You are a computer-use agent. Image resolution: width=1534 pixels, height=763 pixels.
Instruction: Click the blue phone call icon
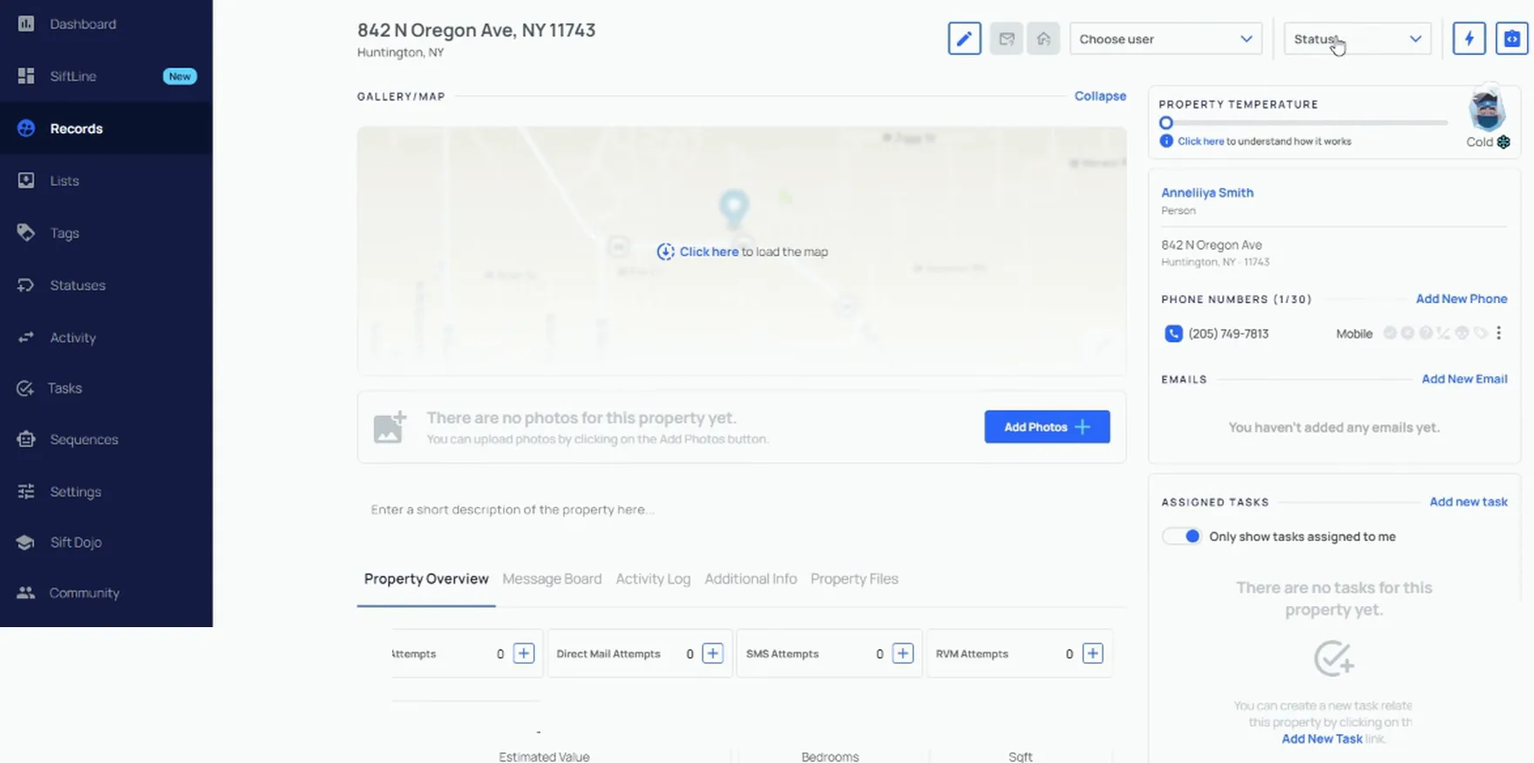click(x=1173, y=334)
